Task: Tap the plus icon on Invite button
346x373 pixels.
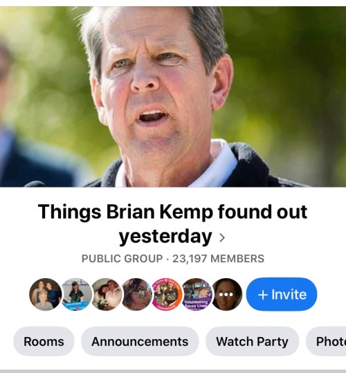Action: pos(263,295)
